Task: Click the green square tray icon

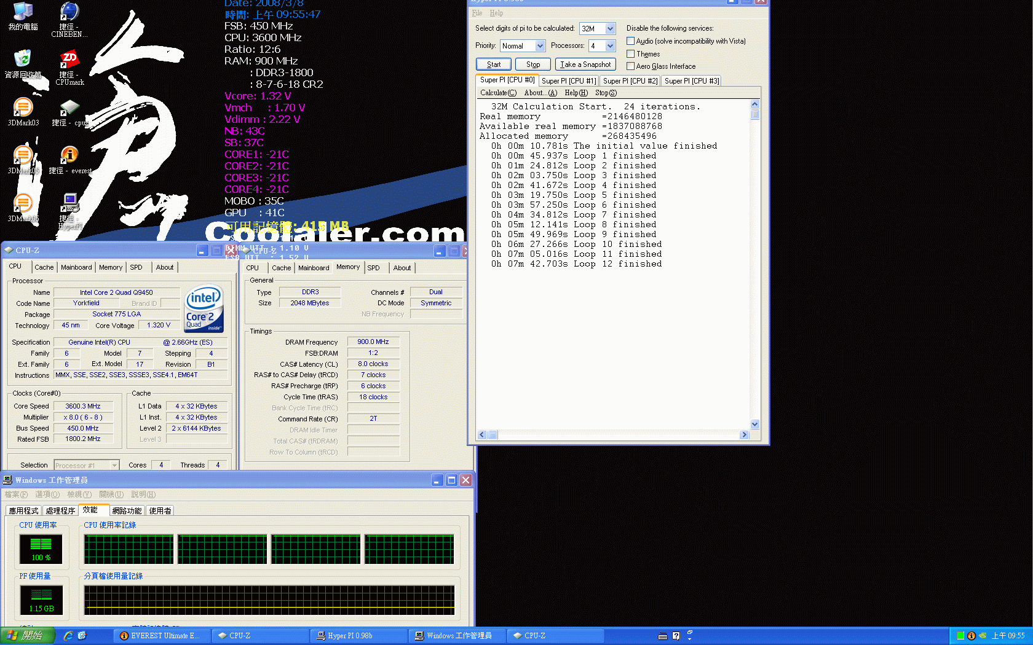Action: (960, 636)
